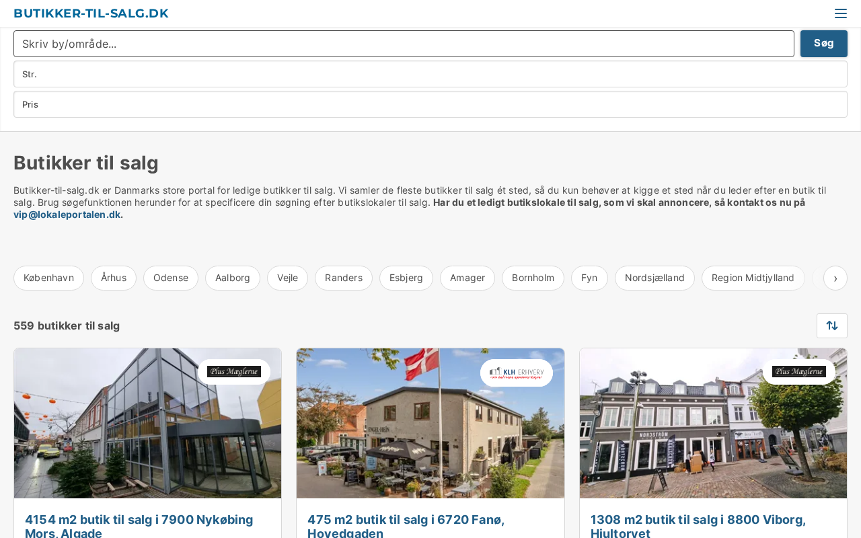Screen dimensions: 861x538
Task: Filter by Region Midtjylland
Action: click(753, 278)
